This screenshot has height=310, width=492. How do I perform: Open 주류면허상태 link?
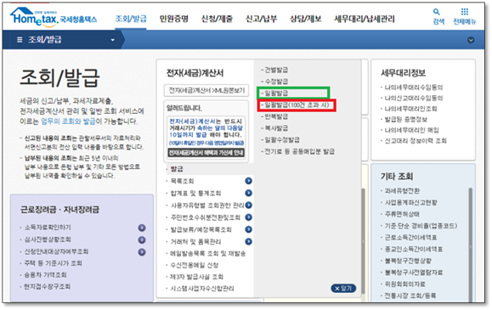pos(402,214)
